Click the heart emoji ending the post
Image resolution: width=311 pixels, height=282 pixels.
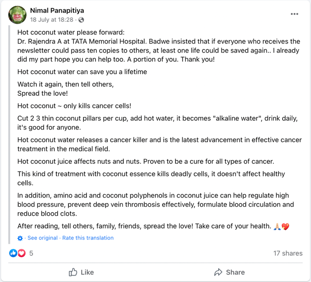pos(285,227)
